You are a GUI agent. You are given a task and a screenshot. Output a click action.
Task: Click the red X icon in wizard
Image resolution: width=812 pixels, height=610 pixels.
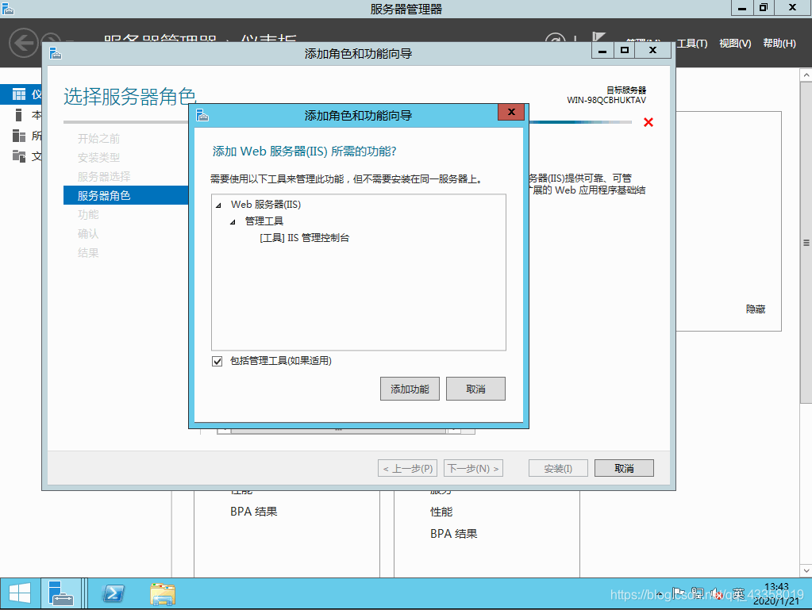[648, 123]
